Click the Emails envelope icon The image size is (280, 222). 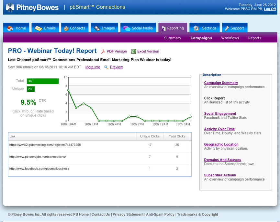point(38,28)
